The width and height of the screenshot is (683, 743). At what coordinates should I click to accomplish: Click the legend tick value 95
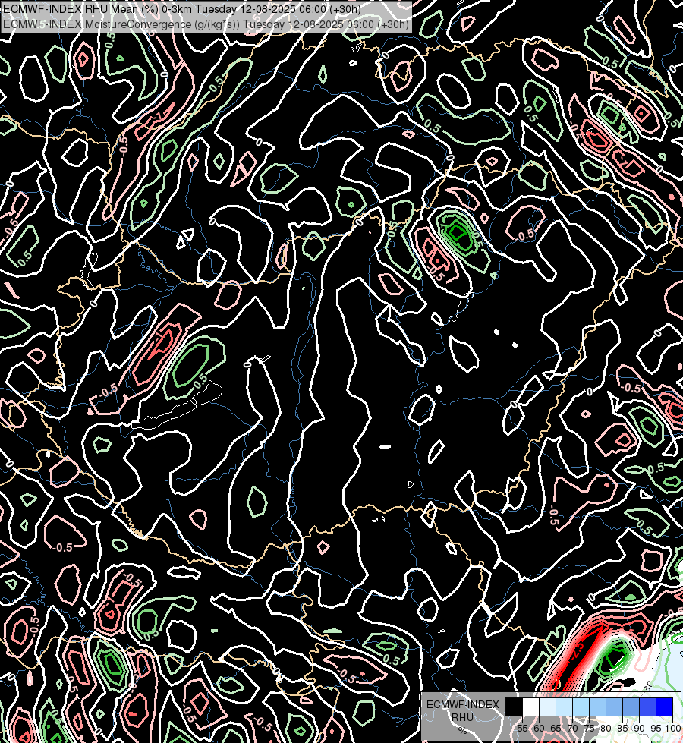coord(656,729)
